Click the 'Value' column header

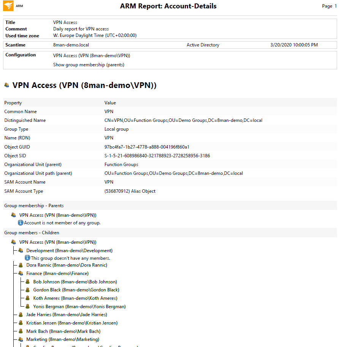(x=110, y=103)
